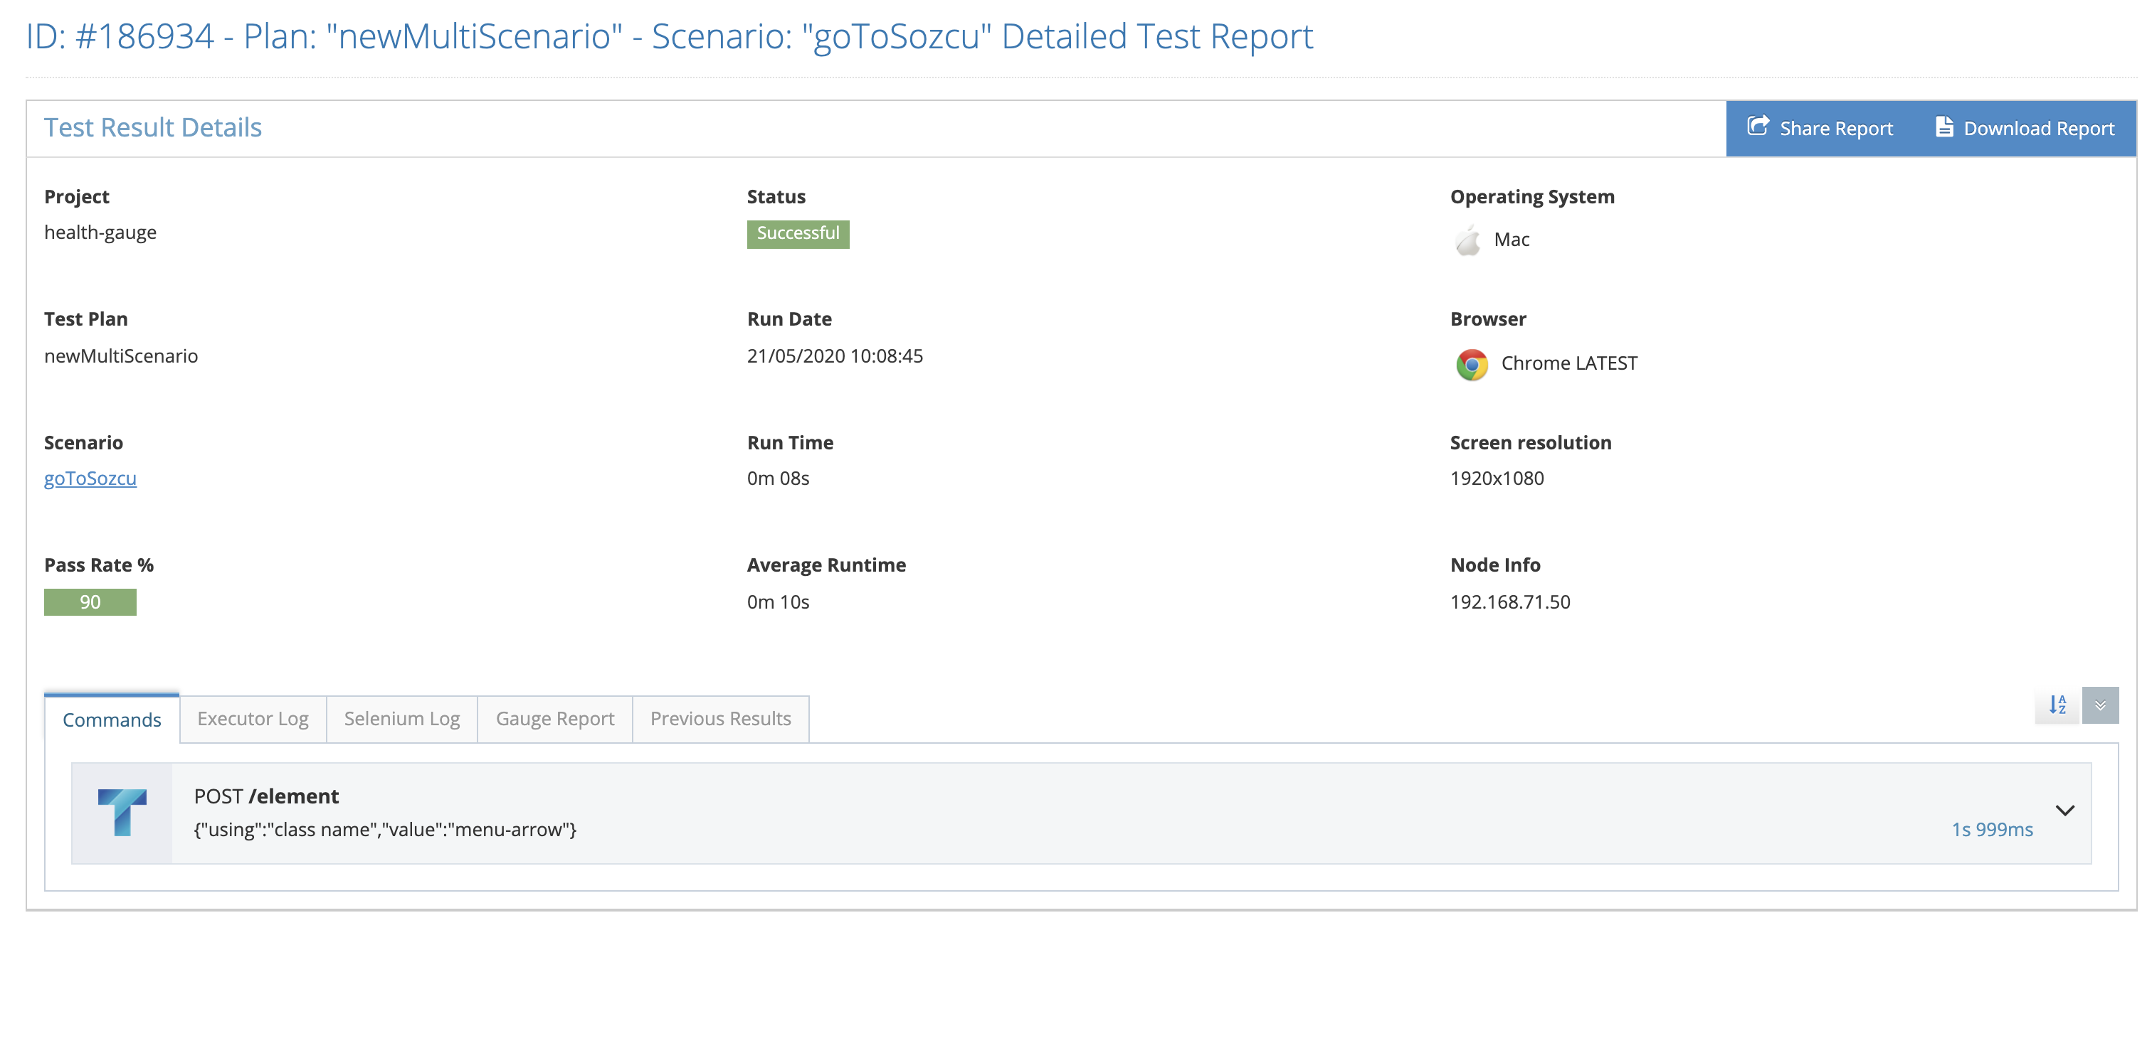Screen dimensions: 2152x1058
Task: Click the 90 pass rate bar
Action: pos(90,602)
